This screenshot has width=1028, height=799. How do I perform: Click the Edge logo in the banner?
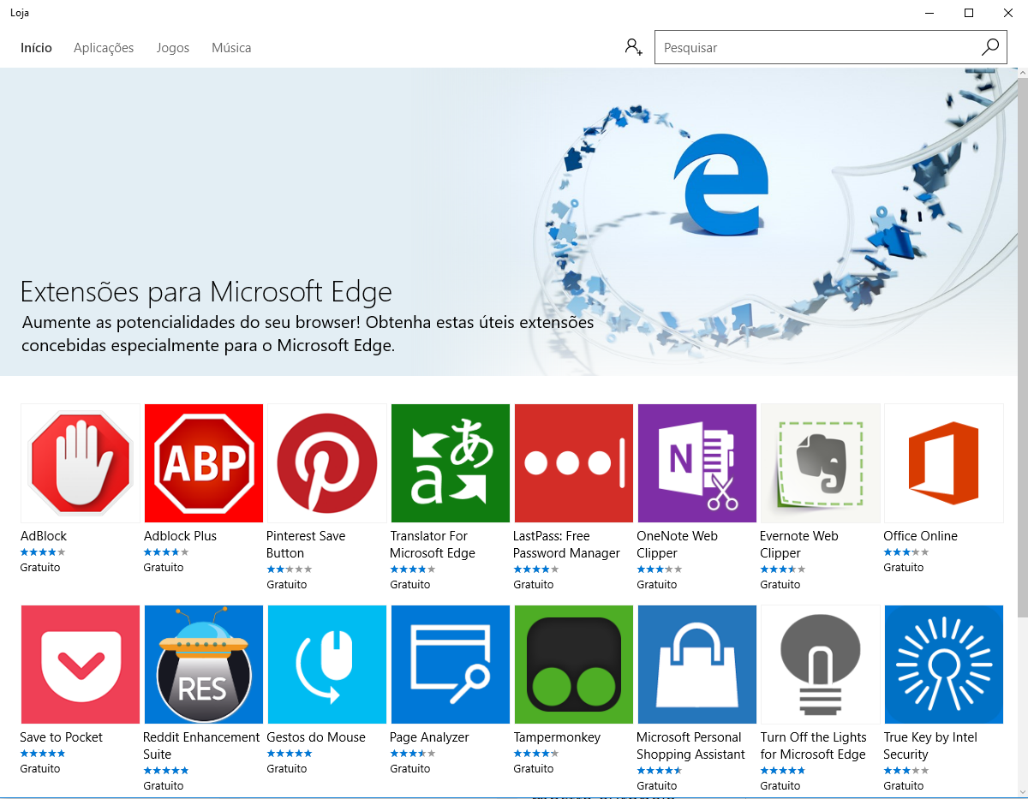[x=720, y=183]
